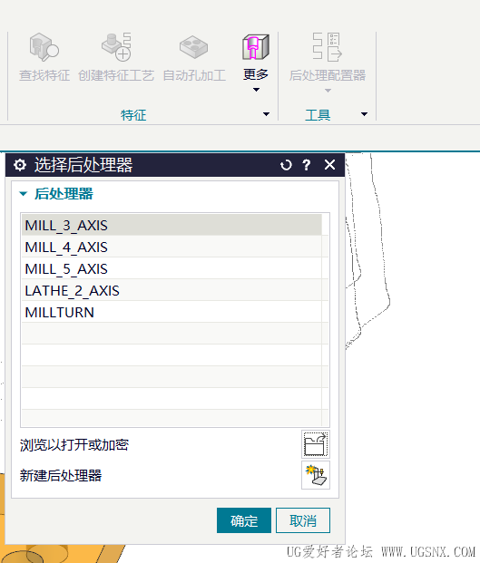Click the reset dialog icon

[x=287, y=165]
